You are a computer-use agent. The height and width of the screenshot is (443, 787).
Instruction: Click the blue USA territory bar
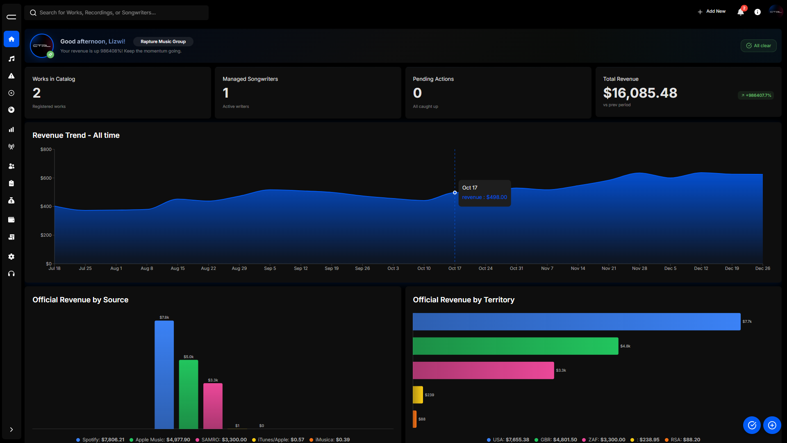(576, 322)
